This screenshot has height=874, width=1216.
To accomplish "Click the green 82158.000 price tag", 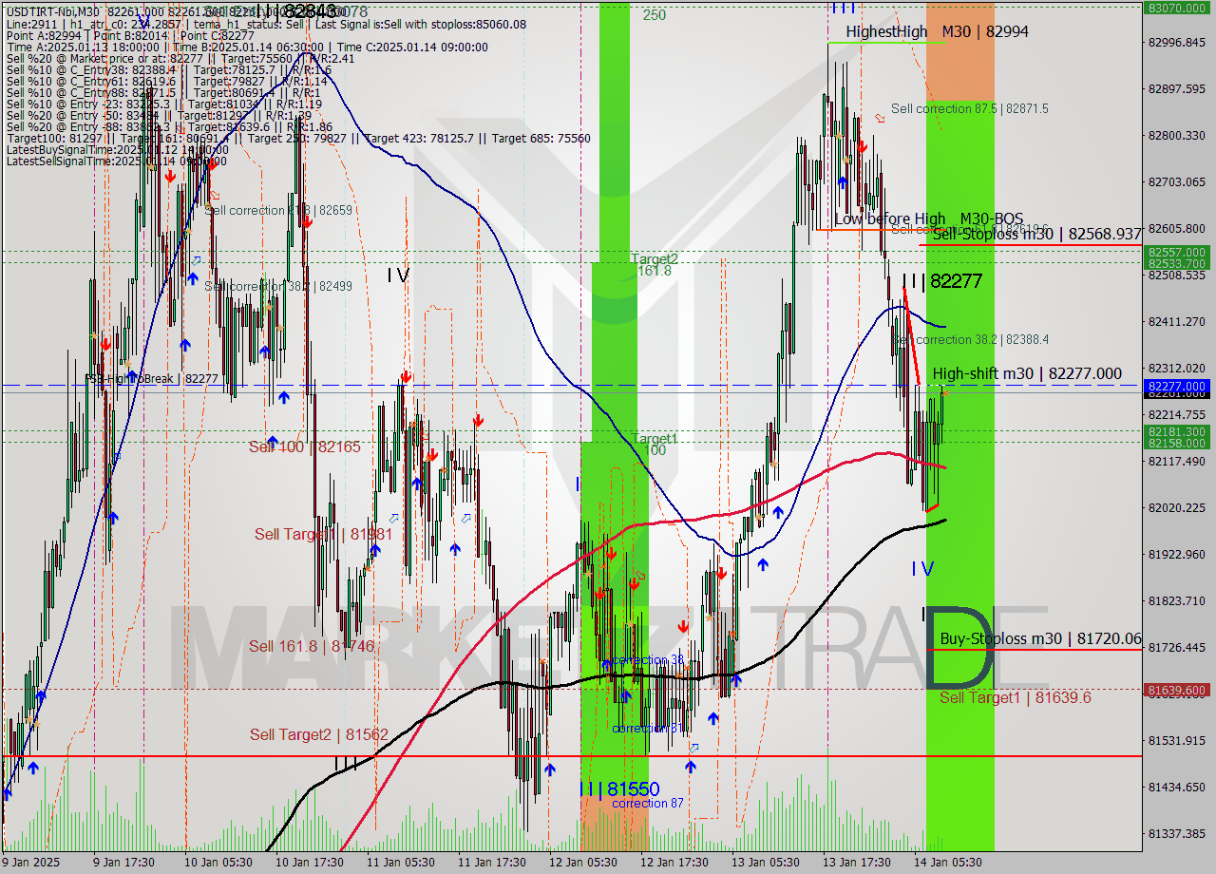I will click(1178, 443).
